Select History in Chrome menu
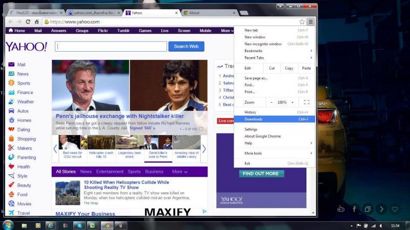This screenshot has height=230, width=410. [x=274, y=112]
